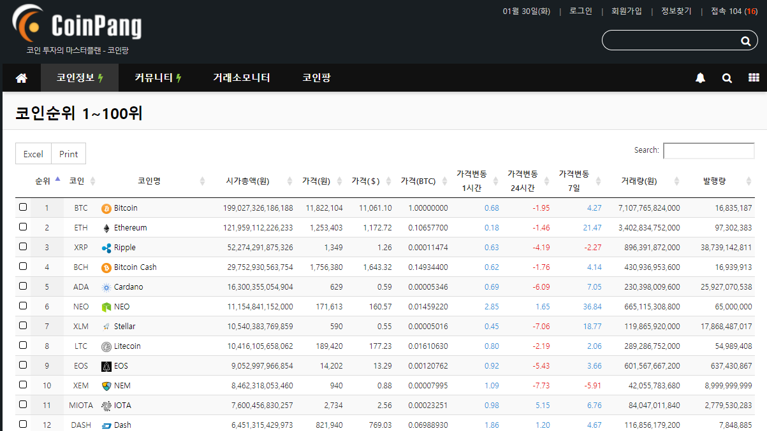Click the magnifier icon in the header search box
767x431 pixels.
click(745, 40)
